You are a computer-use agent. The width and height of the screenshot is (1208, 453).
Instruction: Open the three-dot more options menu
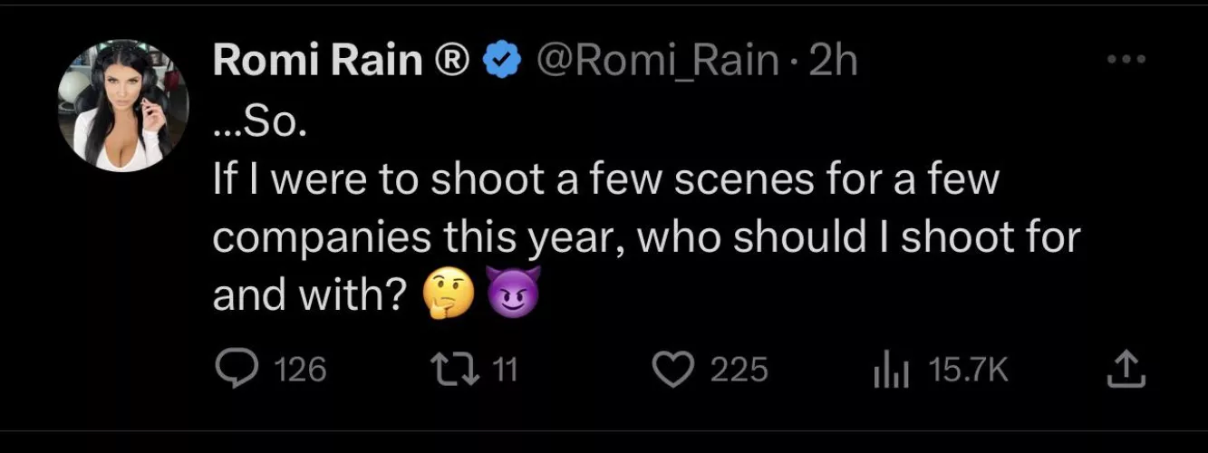pyautogui.click(x=1126, y=60)
